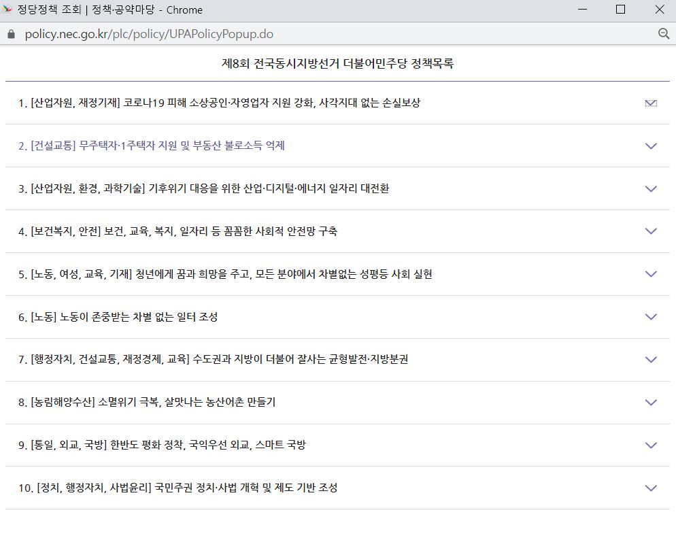Viewport: 676px width, 538px height.
Task: Click the page heading '제8회 전국동시지방선거 더불어민주당 정책목록'
Action: pyautogui.click(x=337, y=63)
